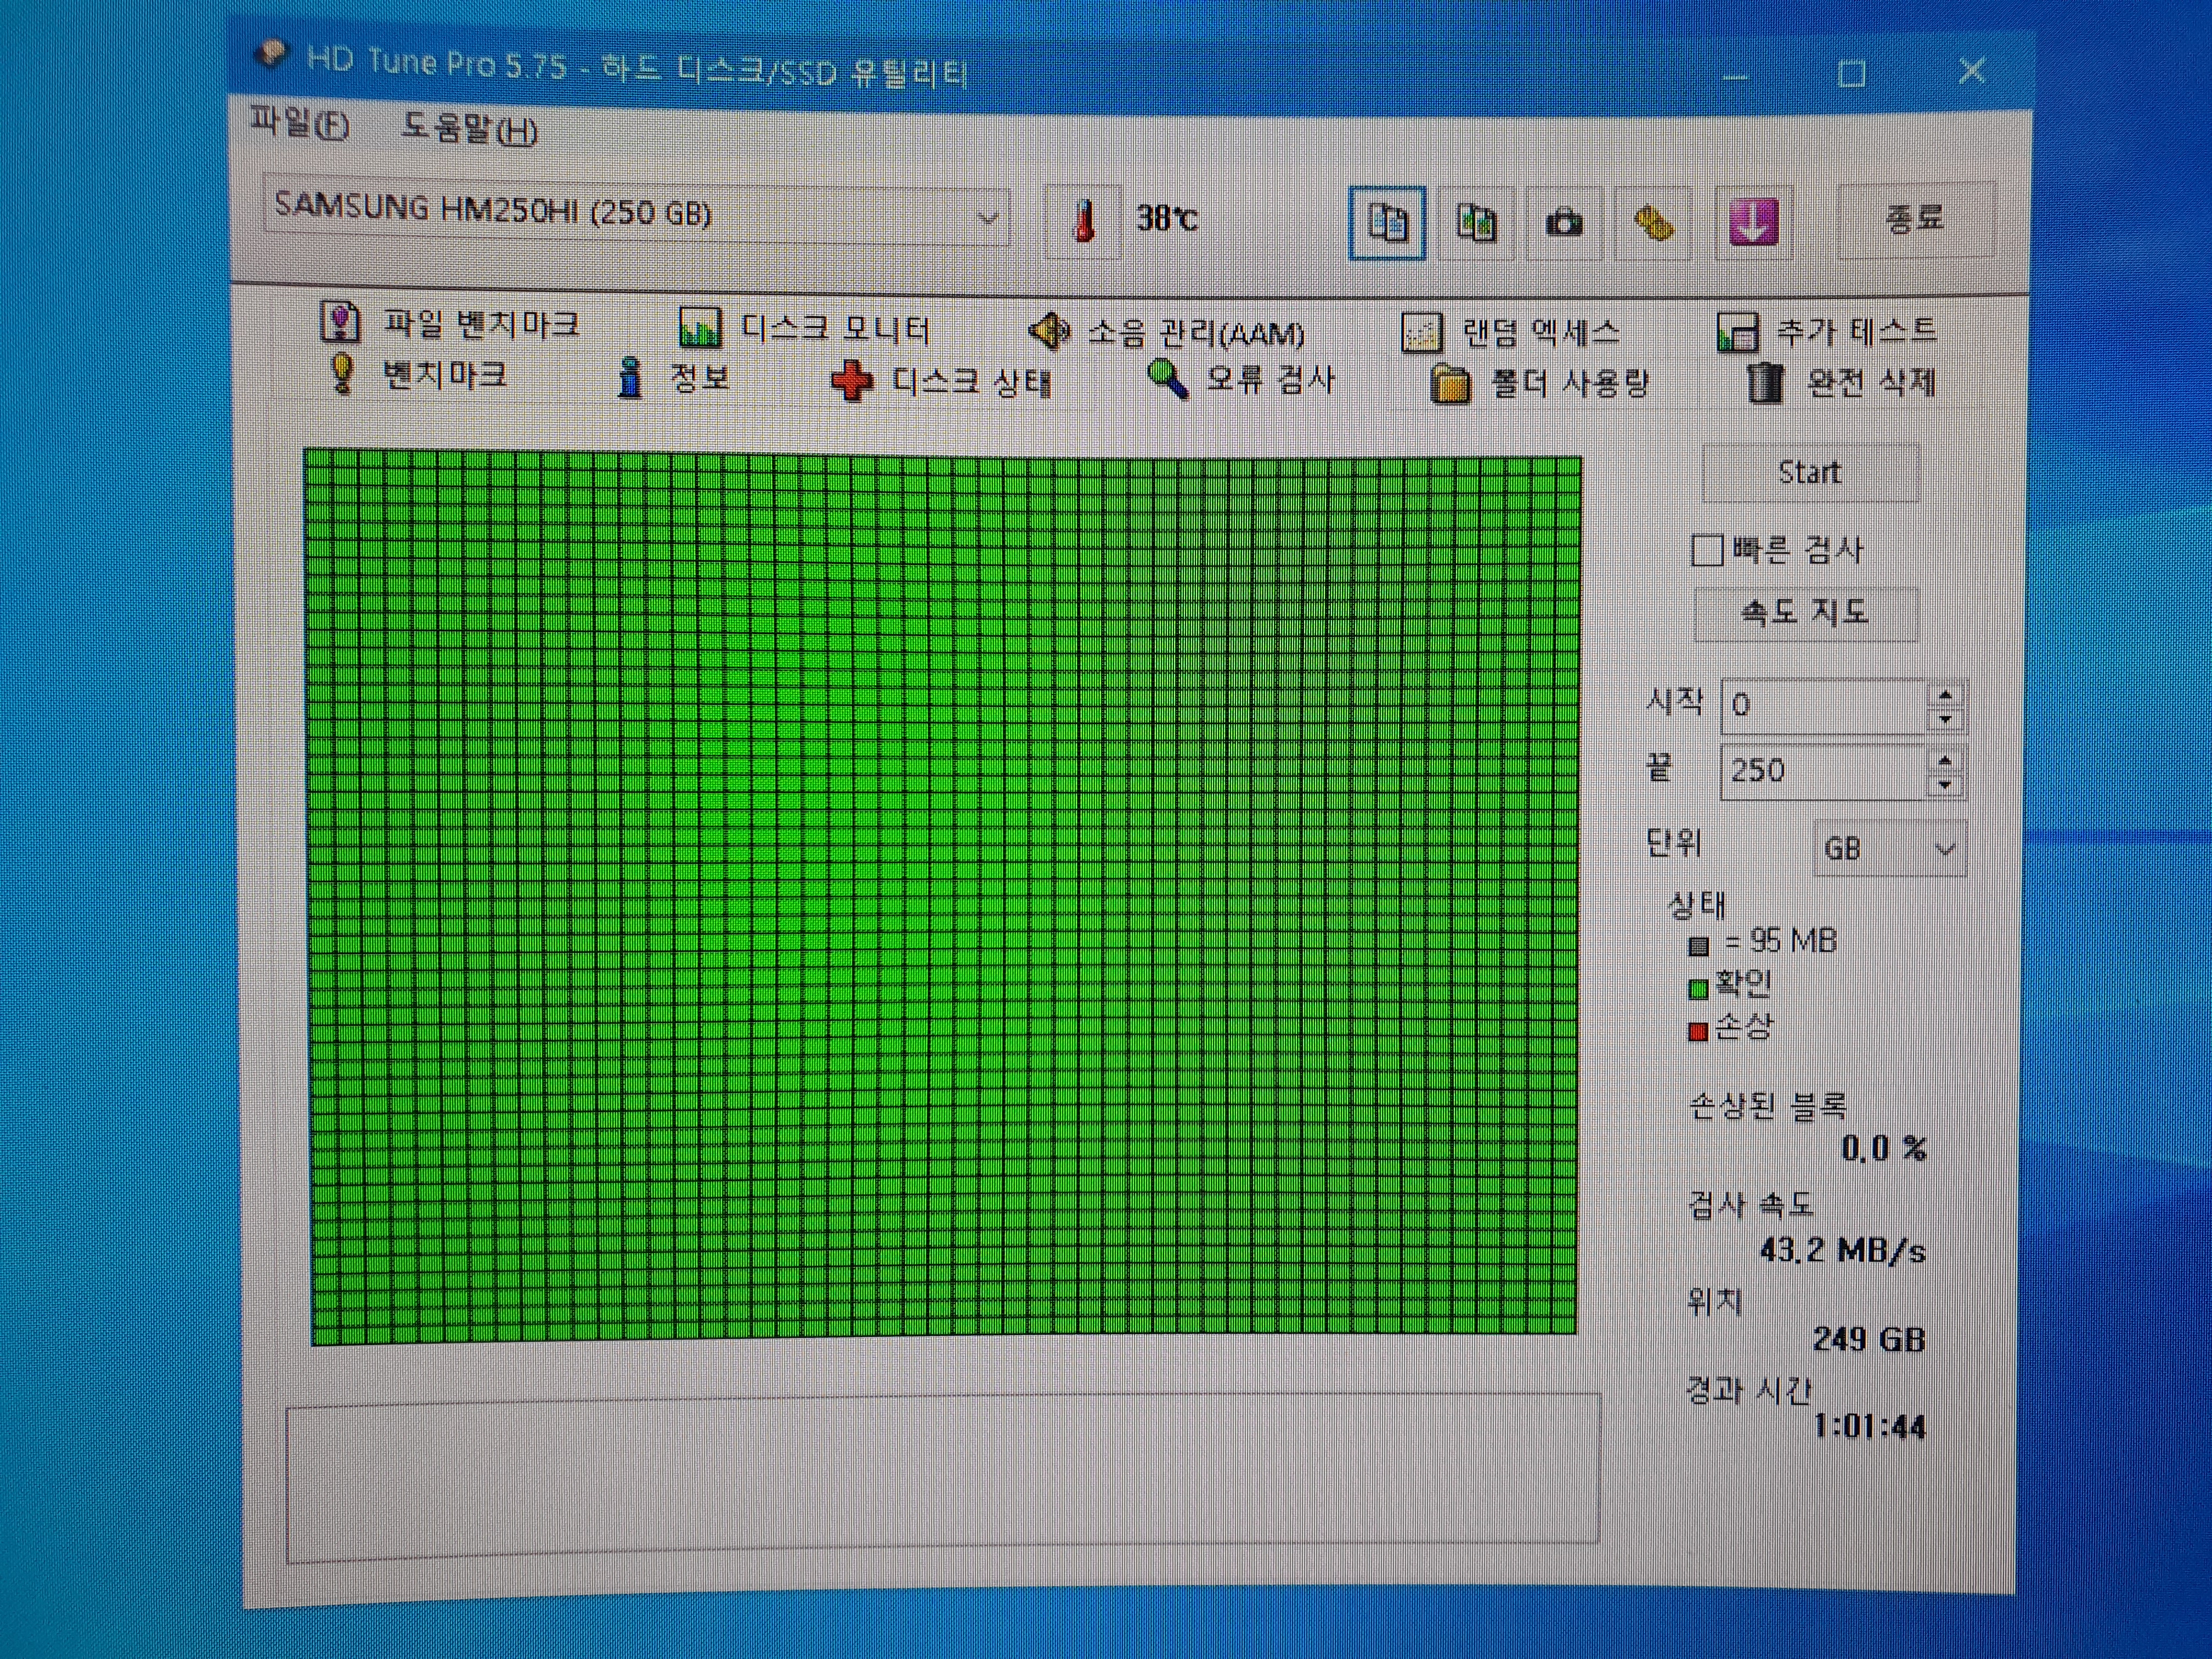Click the copy text to clipboard icon
Image resolution: width=2212 pixels, height=1659 pixels.
point(1387,222)
